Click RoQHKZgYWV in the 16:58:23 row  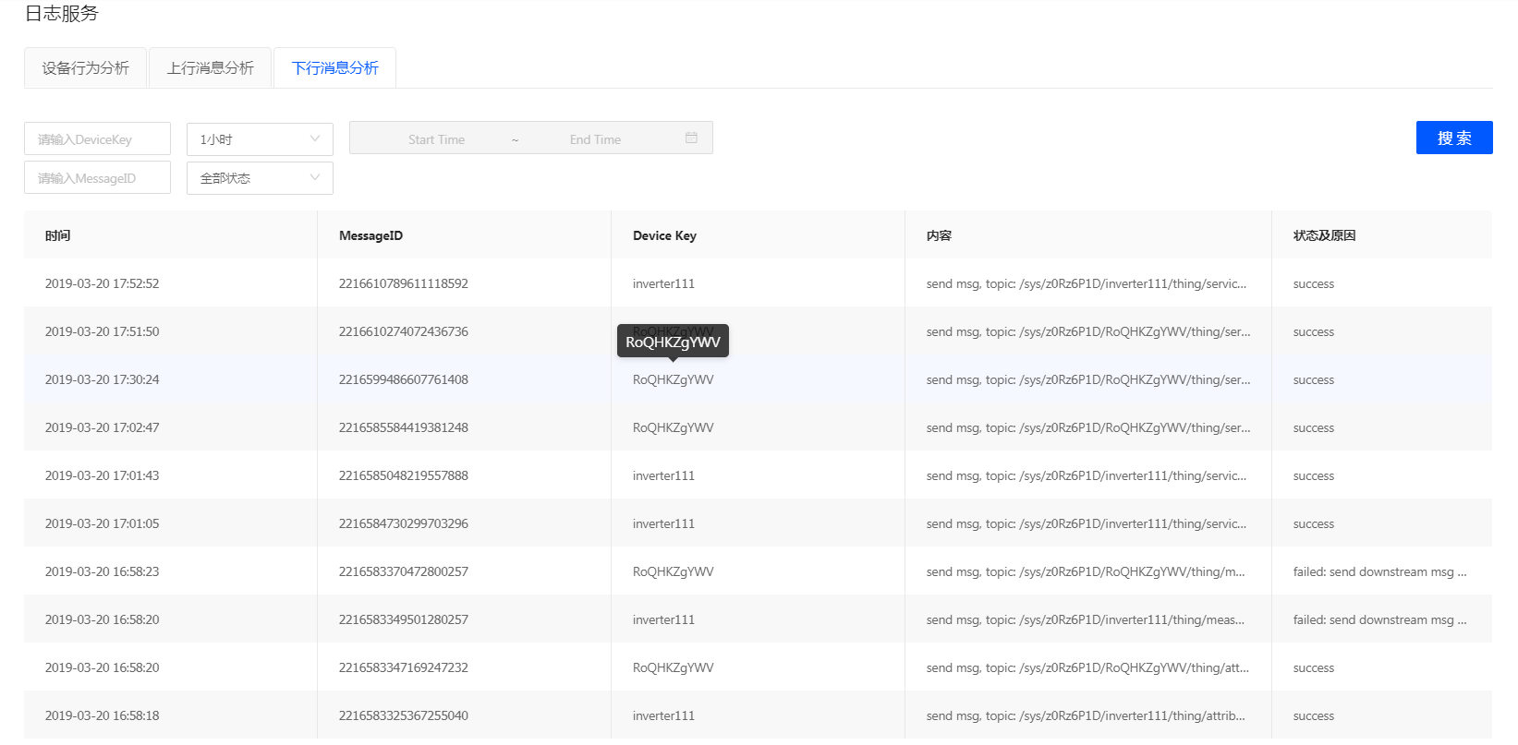[673, 571]
